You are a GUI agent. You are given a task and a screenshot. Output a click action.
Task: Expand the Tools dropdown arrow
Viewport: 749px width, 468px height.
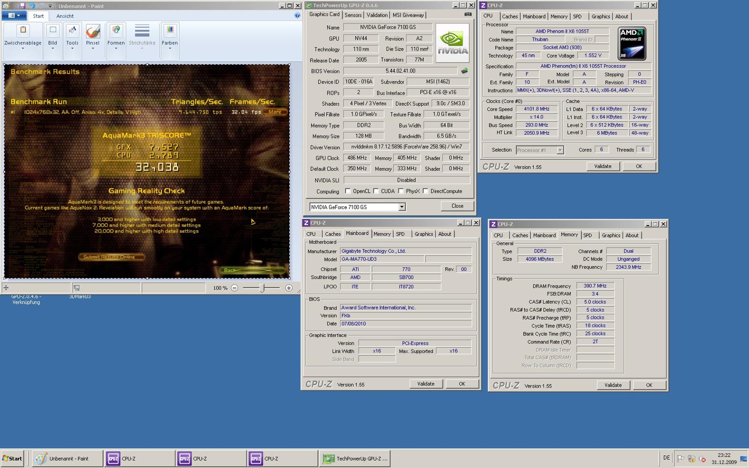pyautogui.click(x=72, y=48)
